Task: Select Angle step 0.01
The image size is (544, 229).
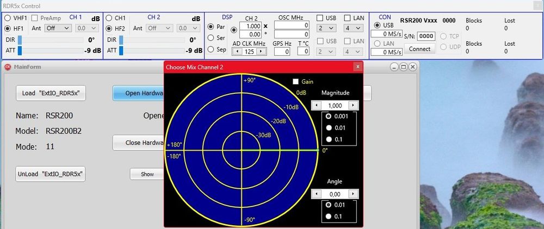Action: pyautogui.click(x=328, y=205)
